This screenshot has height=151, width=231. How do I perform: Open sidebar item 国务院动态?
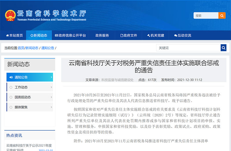[30, 97]
